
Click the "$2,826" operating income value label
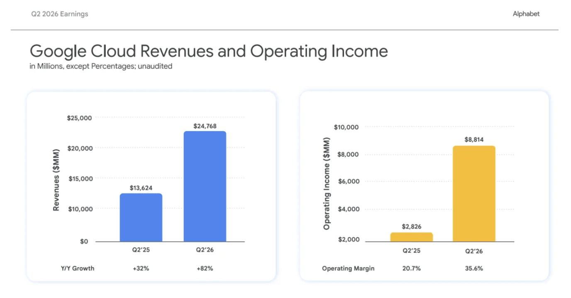point(412,226)
